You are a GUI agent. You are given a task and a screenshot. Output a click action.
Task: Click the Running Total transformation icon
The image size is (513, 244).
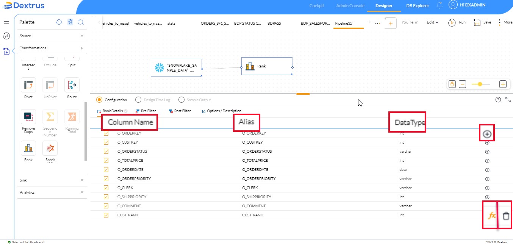[72, 117]
